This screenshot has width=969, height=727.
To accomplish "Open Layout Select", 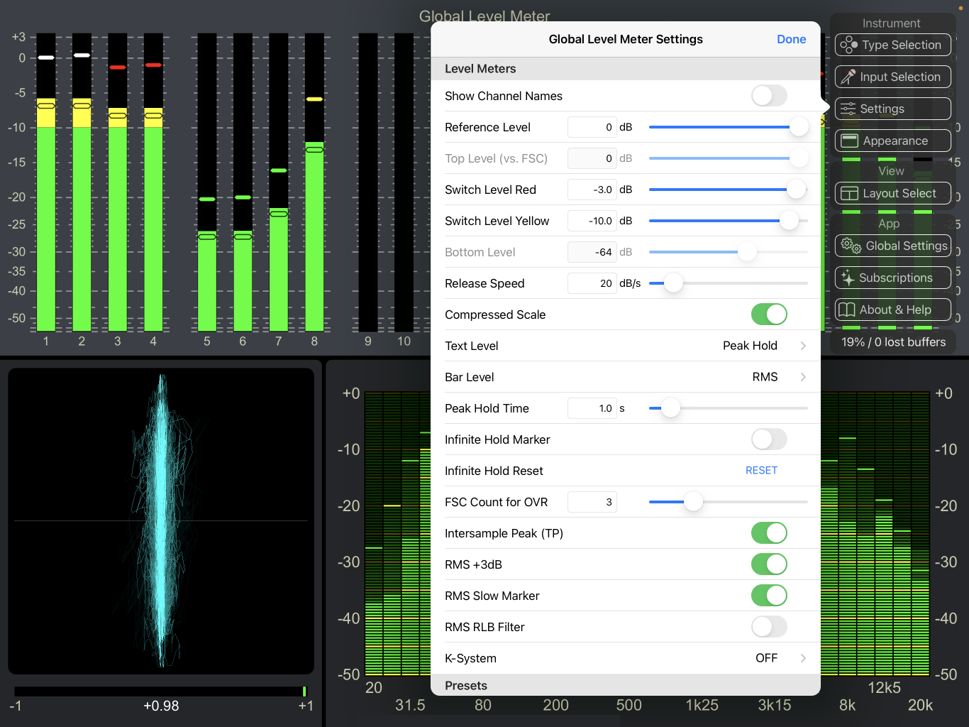I will tap(892, 192).
